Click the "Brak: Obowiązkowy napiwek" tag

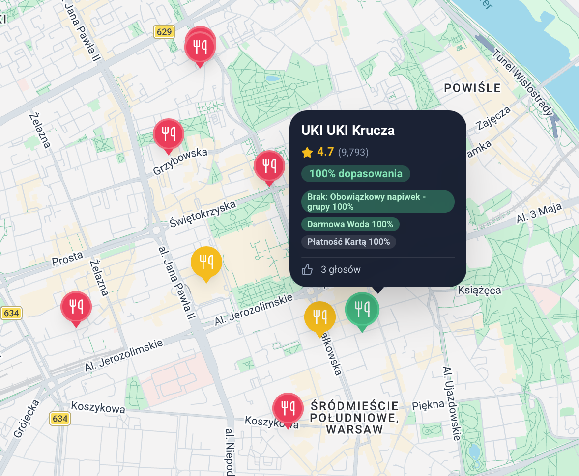[377, 202]
